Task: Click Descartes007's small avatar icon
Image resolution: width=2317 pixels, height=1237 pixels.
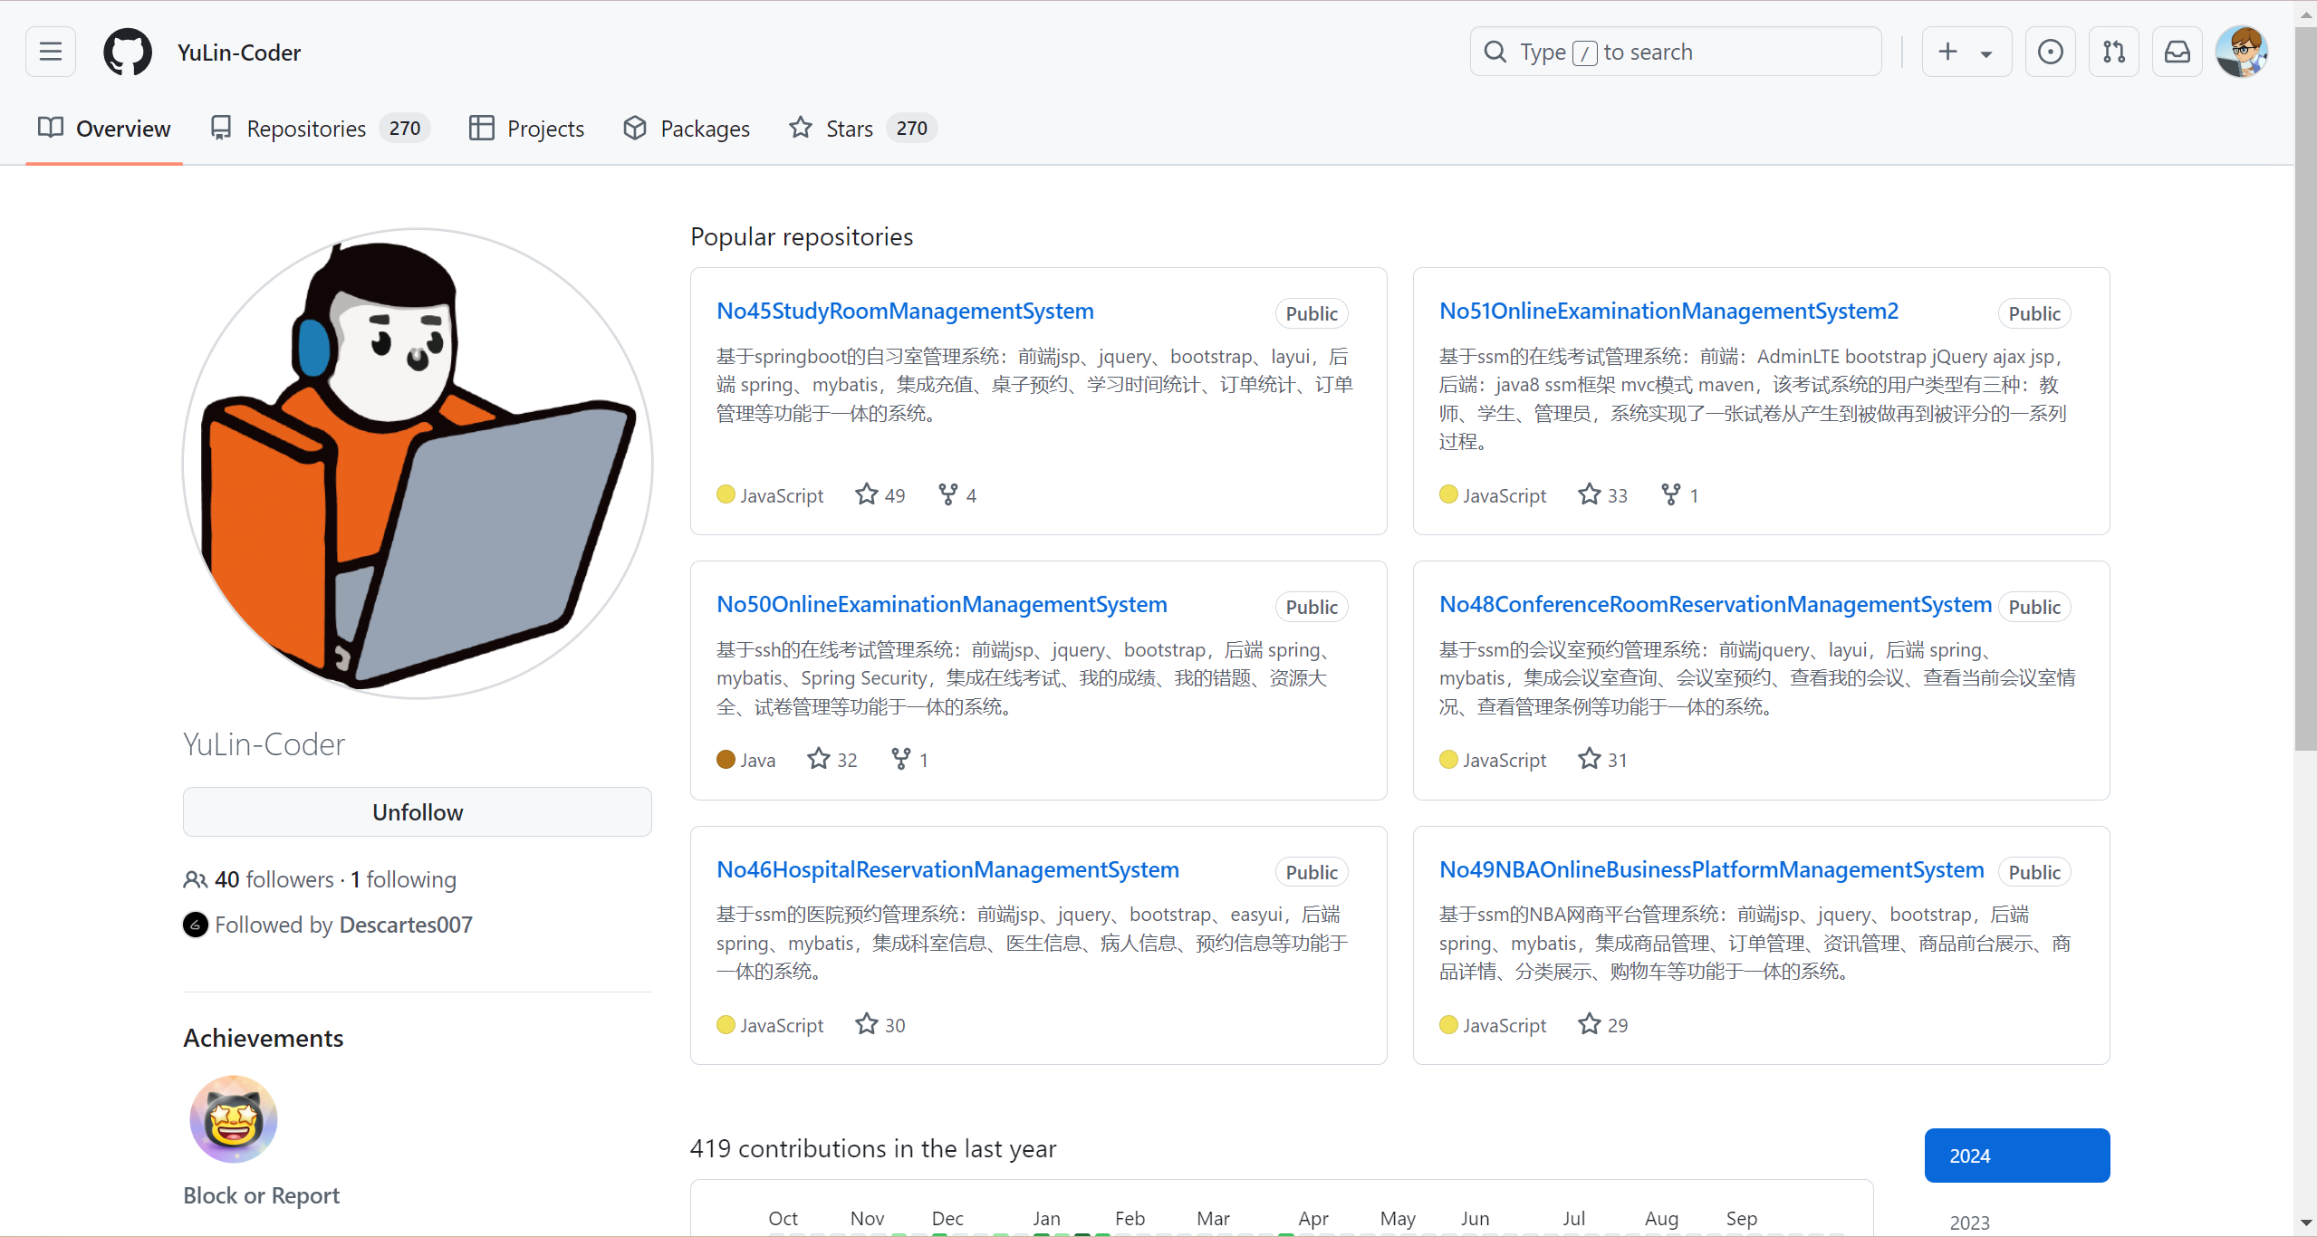Action: point(195,925)
